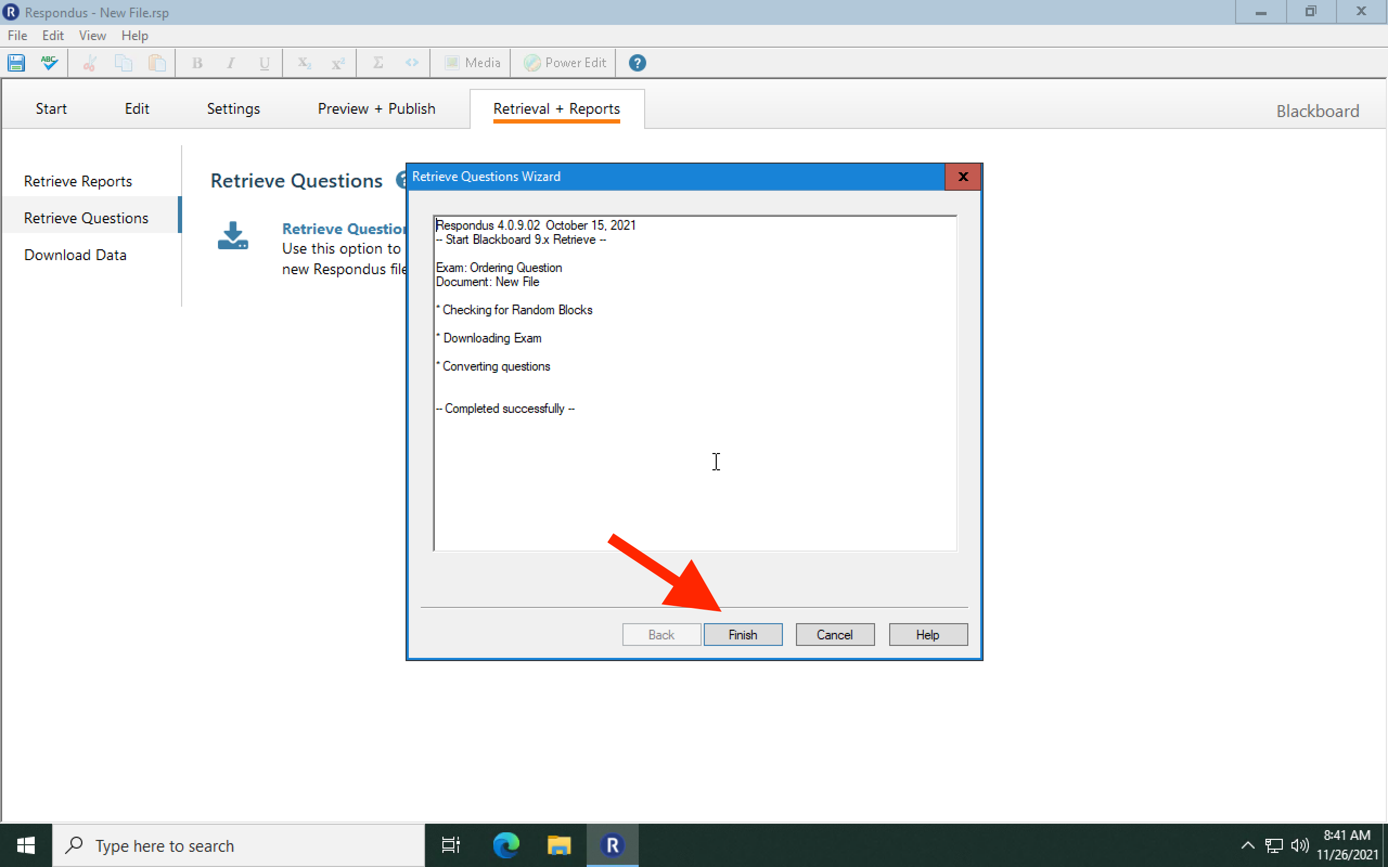The width and height of the screenshot is (1388, 867).
Task: Open File Explorer from taskbar
Action: coord(558,845)
